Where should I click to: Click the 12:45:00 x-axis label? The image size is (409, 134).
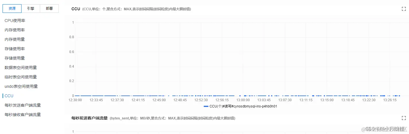(x=159, y=100)
